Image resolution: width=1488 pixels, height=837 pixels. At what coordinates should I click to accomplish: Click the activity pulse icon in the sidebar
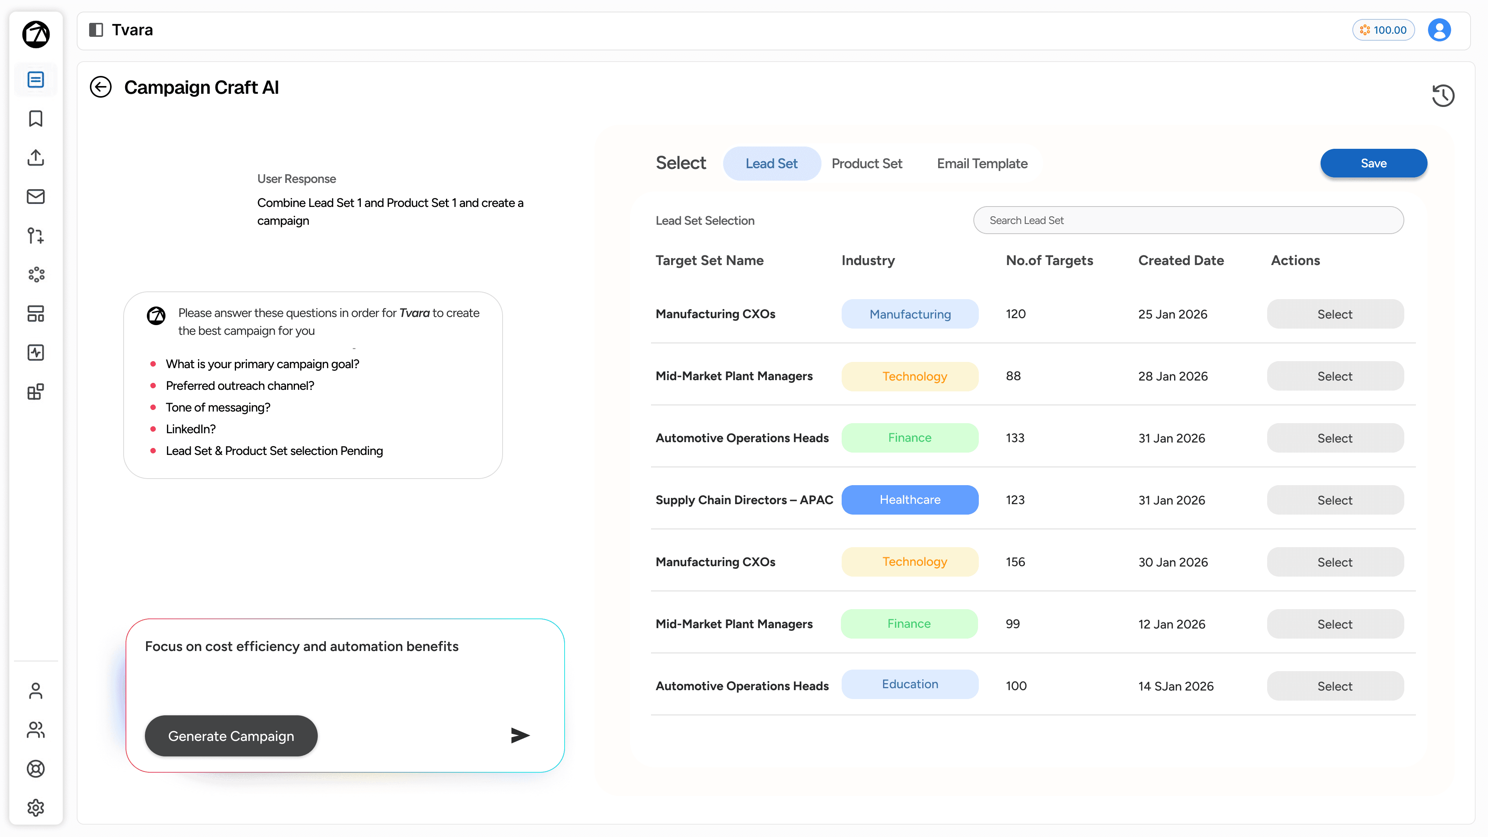pyautogui.click(x=36, y=352)
